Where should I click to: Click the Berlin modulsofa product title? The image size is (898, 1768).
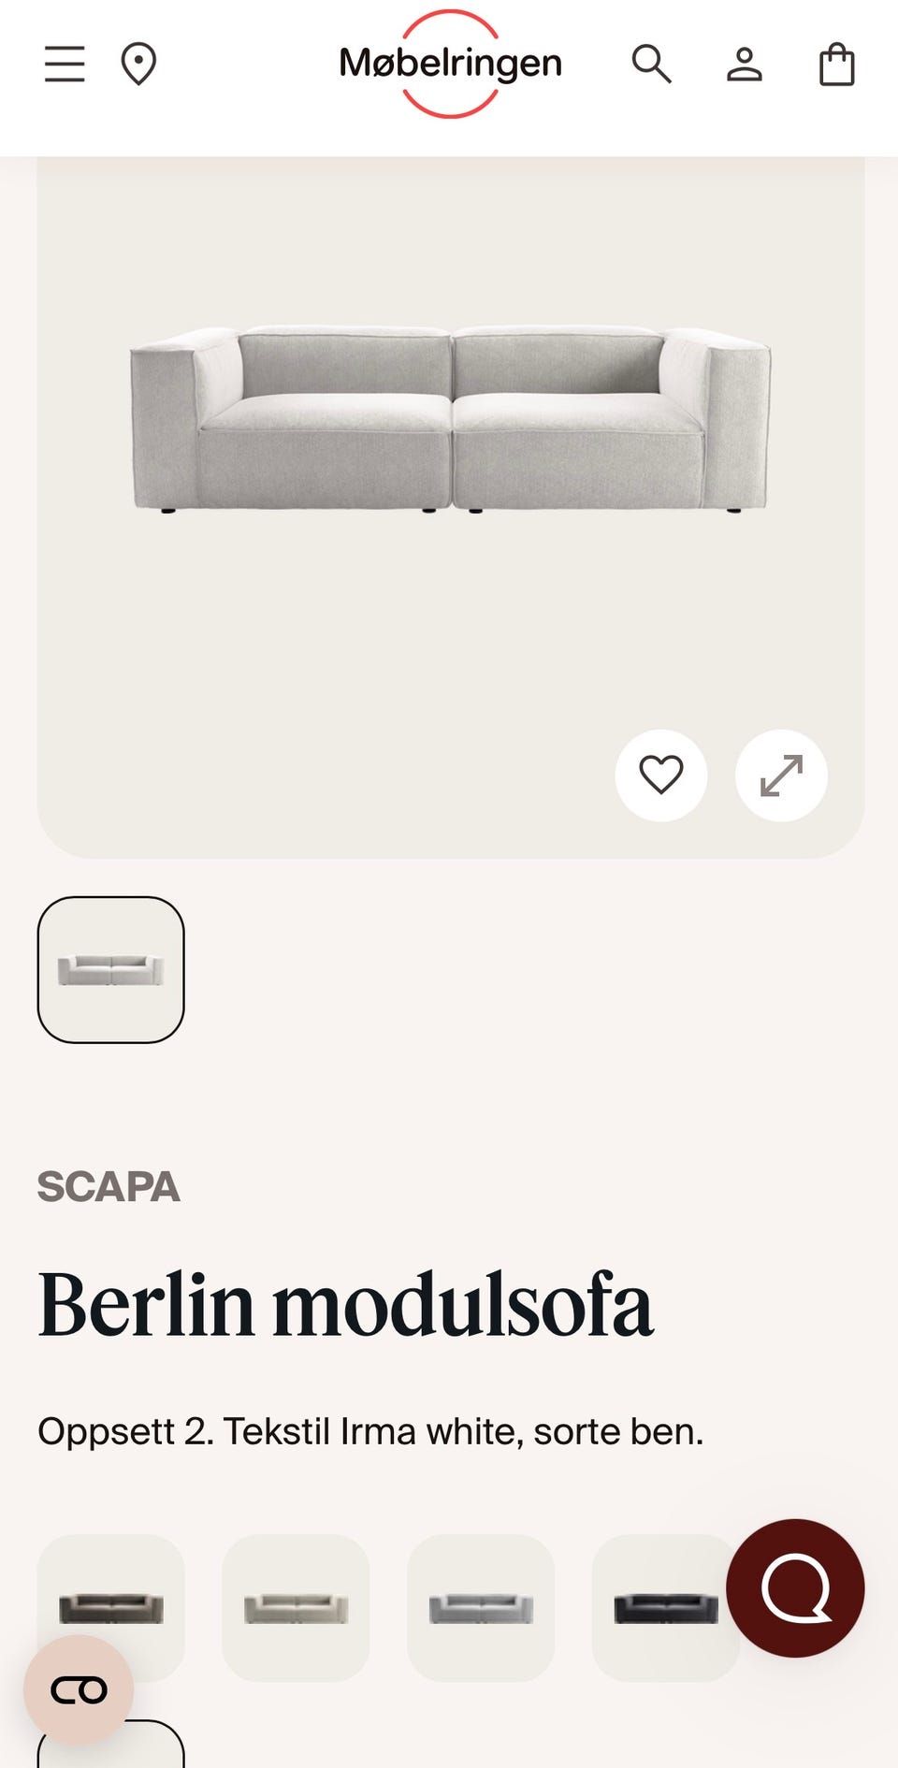tap(345, 1305)
